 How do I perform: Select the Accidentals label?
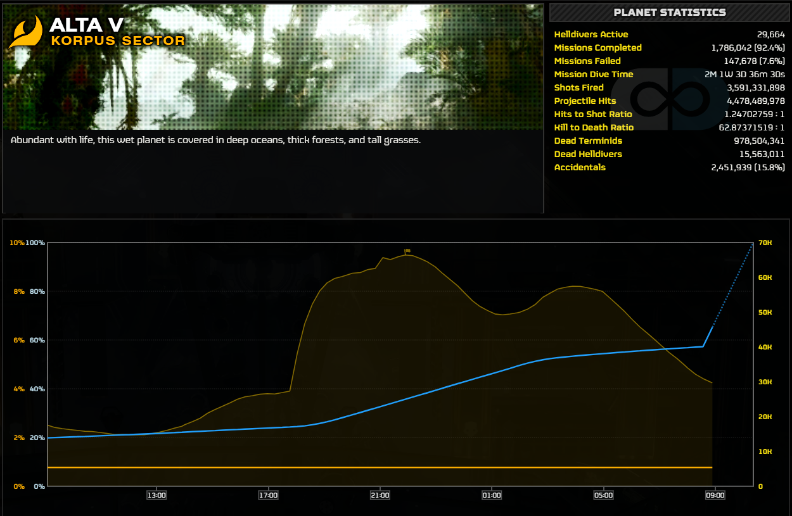(580, 167)
